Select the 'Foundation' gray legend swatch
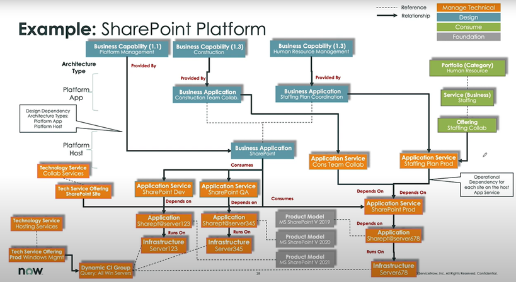Image resolution: width=516 pixels, height=282 pixels. 469,37
